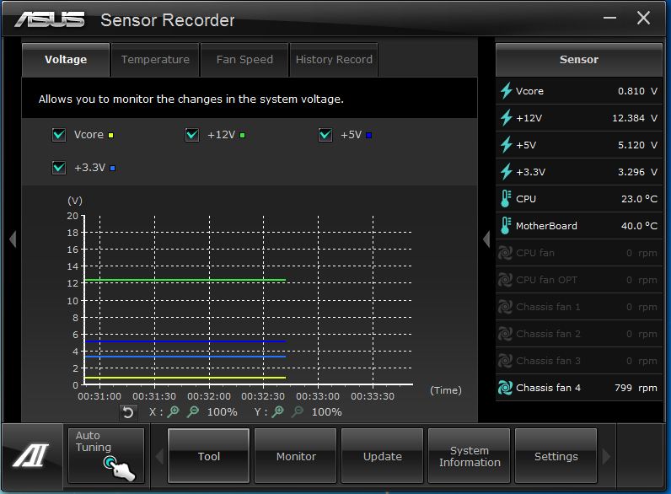Uncheck the Vcore voltage checkbox
The image size is (671, 494).
(59, 135)
